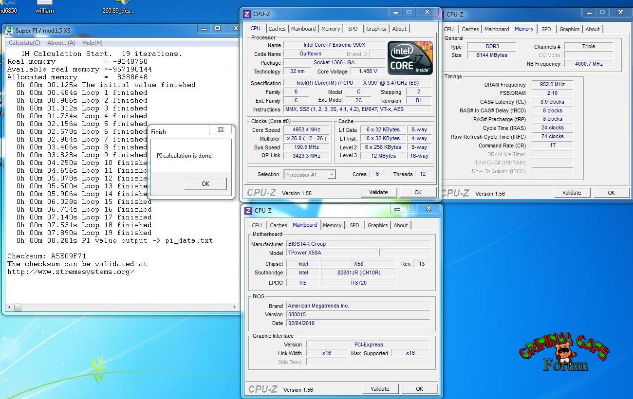Open the Help(H) menu in Super PI
This screenshot has width=633, height=399.
pos(92,43)
